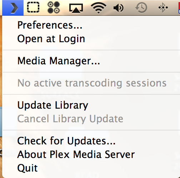Click the dashed rectangle screen capture icon
This screenshot has height=178, width=180.
pyautogui.click(x=33, y=8)
